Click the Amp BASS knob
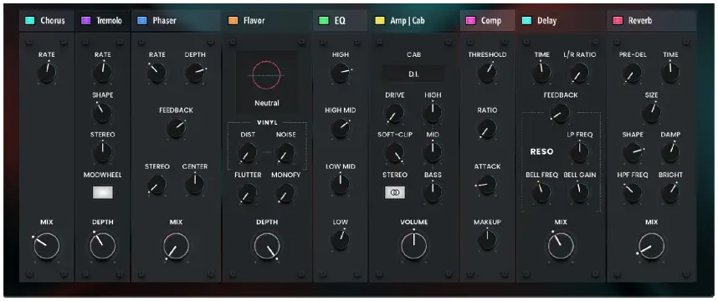Screen dimensions: 718x301 pos(433,193)
